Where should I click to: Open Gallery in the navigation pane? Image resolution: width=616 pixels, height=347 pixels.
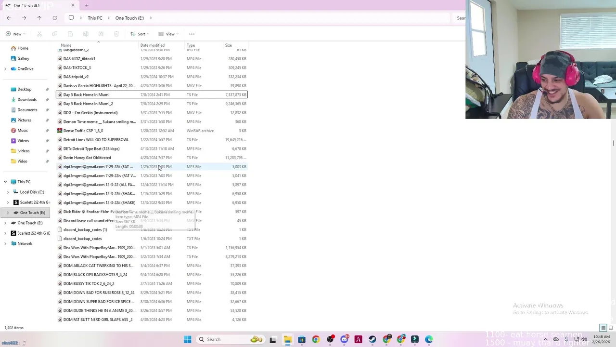point(23,58)
